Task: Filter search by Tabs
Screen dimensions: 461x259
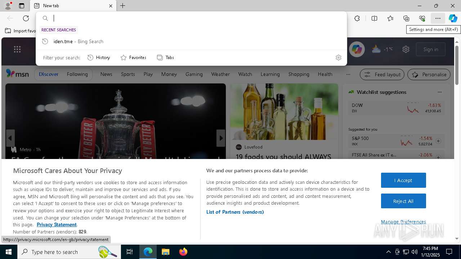Action: pos(166,58)
